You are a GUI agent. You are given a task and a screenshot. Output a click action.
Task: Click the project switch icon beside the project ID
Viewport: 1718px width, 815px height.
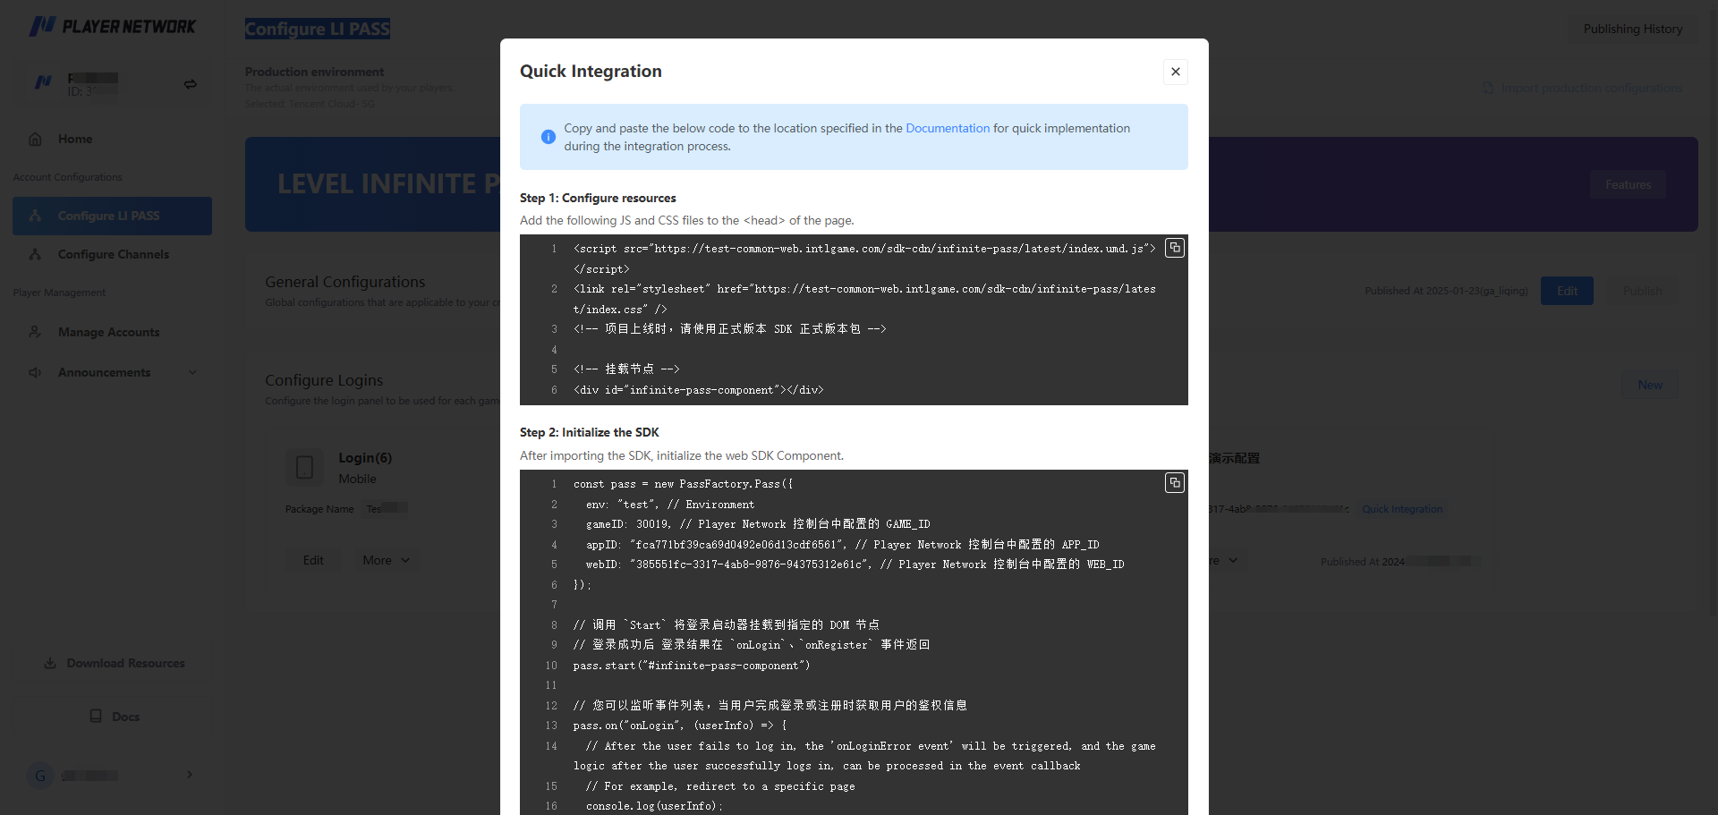190,83
